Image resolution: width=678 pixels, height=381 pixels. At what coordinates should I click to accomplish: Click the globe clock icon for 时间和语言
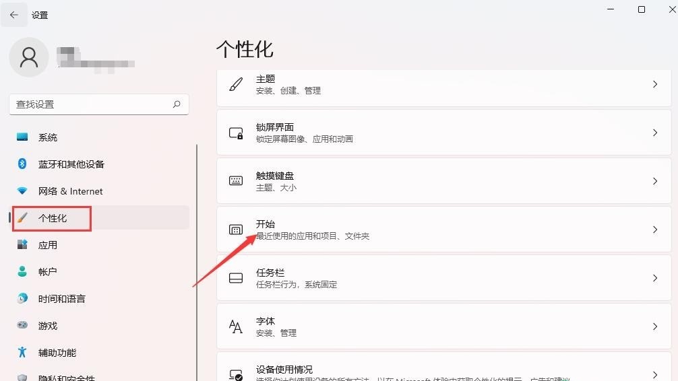22,298
